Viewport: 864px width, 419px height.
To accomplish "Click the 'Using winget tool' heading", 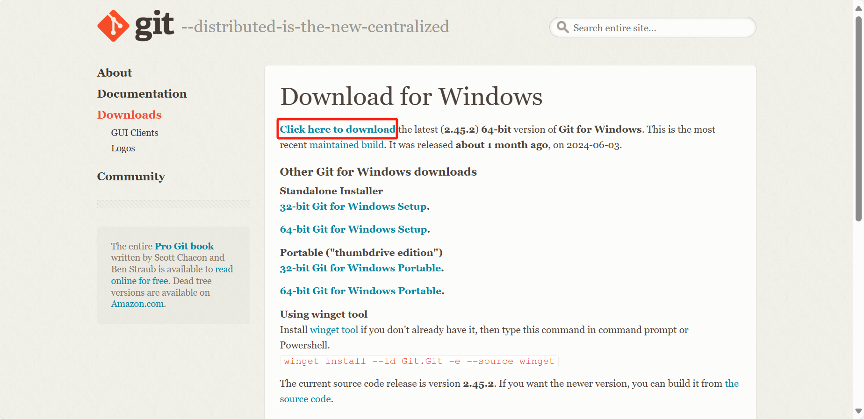I will [x=324, y=314].
